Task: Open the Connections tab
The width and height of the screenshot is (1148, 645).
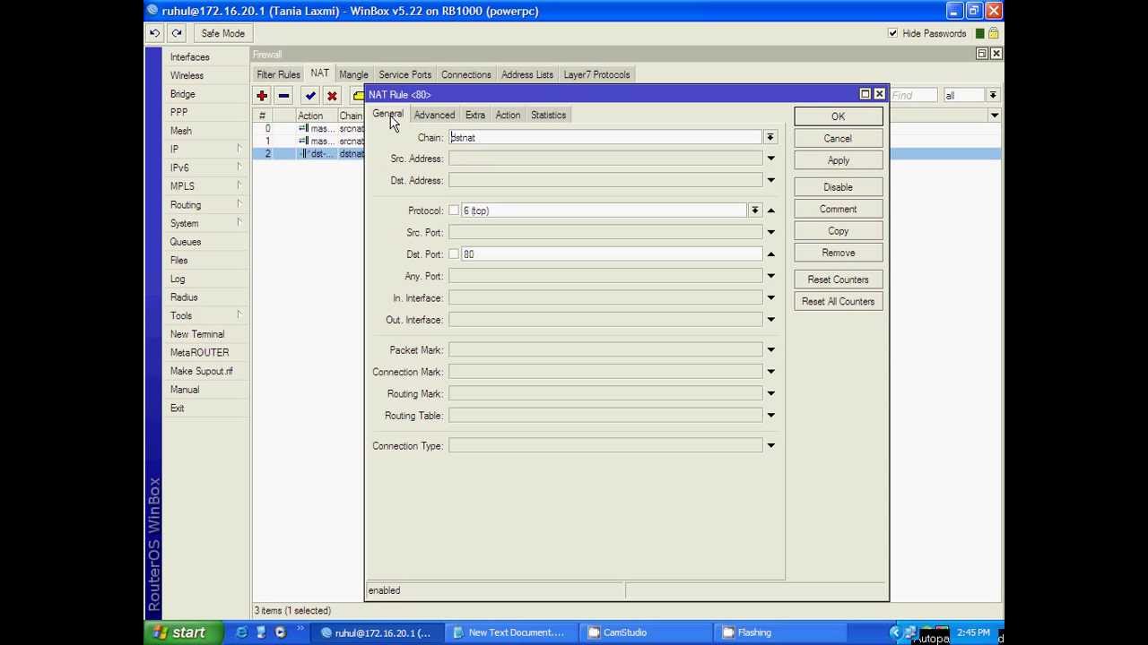Action: tap(465, 74)
